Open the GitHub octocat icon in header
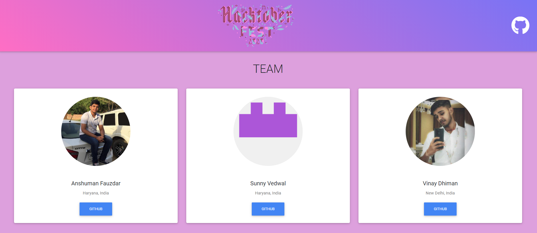This screenshot has width=537, height=233. tap(520, 25)
